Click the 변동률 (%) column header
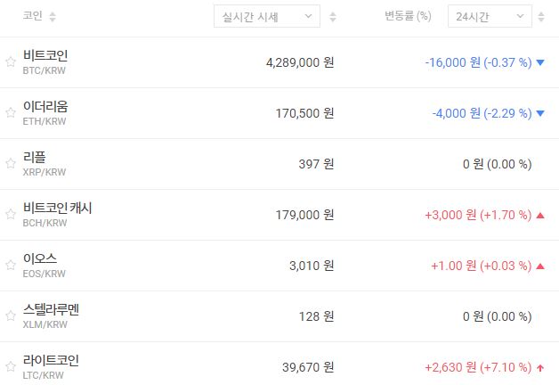This screenshot has width=559, height=385. tap(408, 17)
